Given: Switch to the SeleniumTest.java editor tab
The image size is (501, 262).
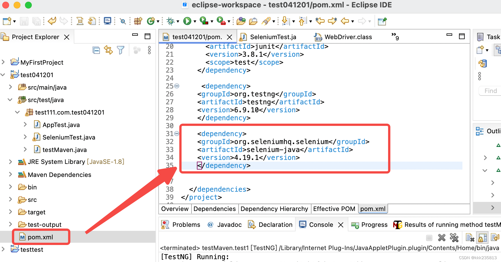Looking at the screenshot, I should [268, 37].
